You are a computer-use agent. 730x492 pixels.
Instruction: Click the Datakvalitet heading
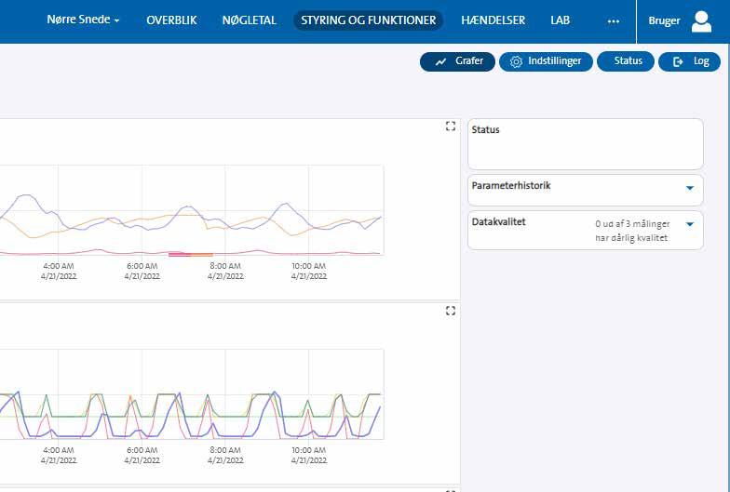[498, 221]
